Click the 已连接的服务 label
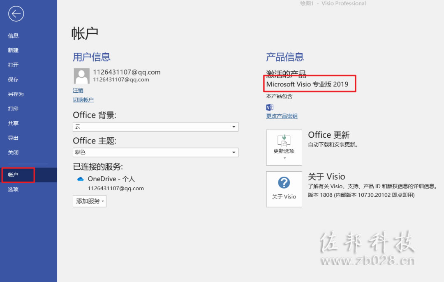 click(x=98, y=166)
